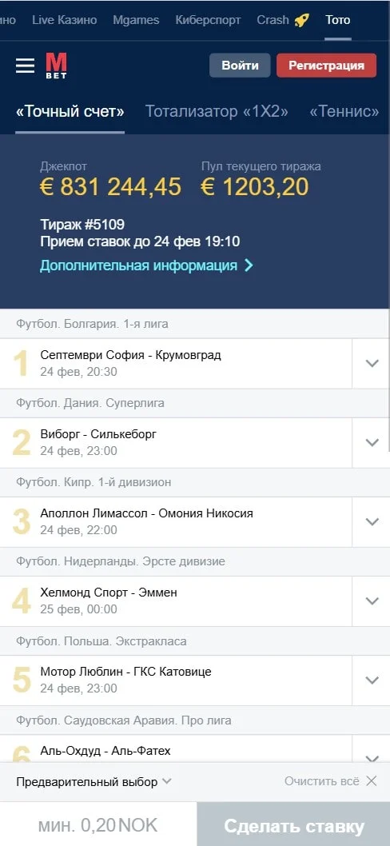Click Сделать ставку button
Viewport: 390px width, 846px height.
pyautogui.click(x=294, y=825)
